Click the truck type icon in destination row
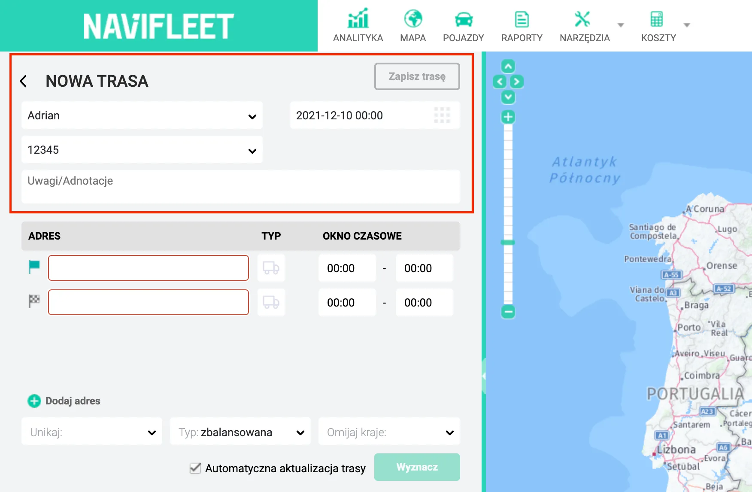The height and width of the screenshot is (492, 752). 271,302
